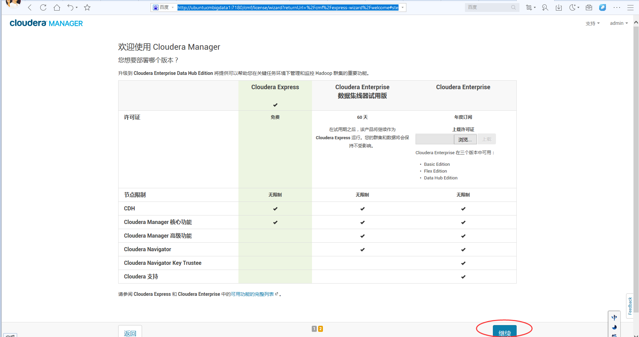Image resolution: width=639 pixels, height=337 pixels.
Task: Click the blue note extension icon
Action: tap(603, 7)
